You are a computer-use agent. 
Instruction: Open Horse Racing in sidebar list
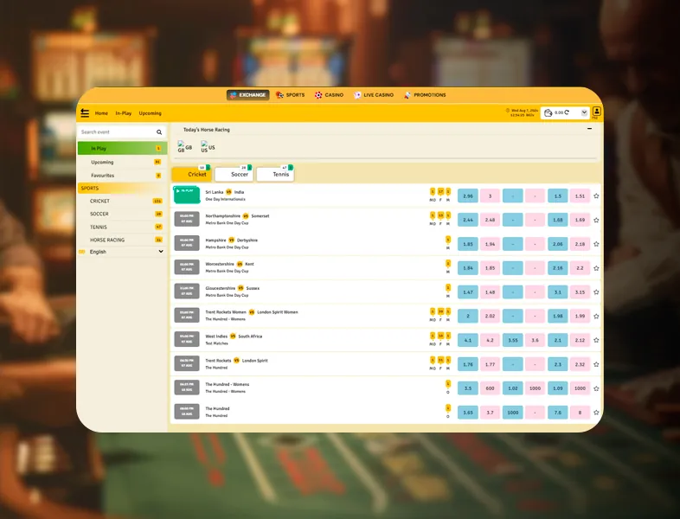122,240
